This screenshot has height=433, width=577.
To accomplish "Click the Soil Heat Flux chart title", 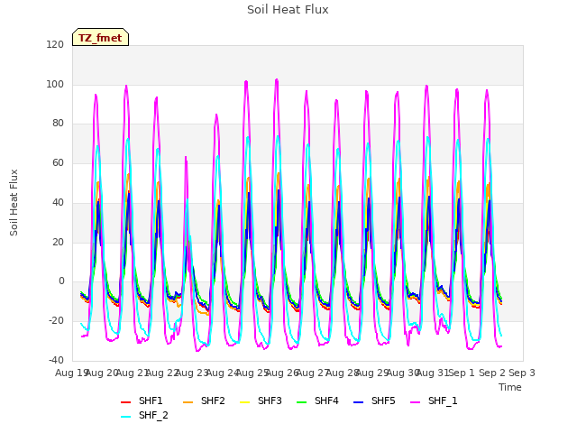I will point(288,10).
